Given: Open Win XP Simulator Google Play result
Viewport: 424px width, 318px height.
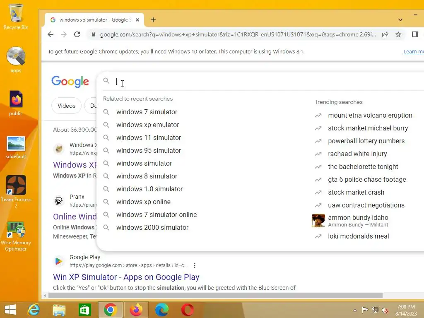Looking at the screenshot, I should pyautogui.click(x=126, y=277).
